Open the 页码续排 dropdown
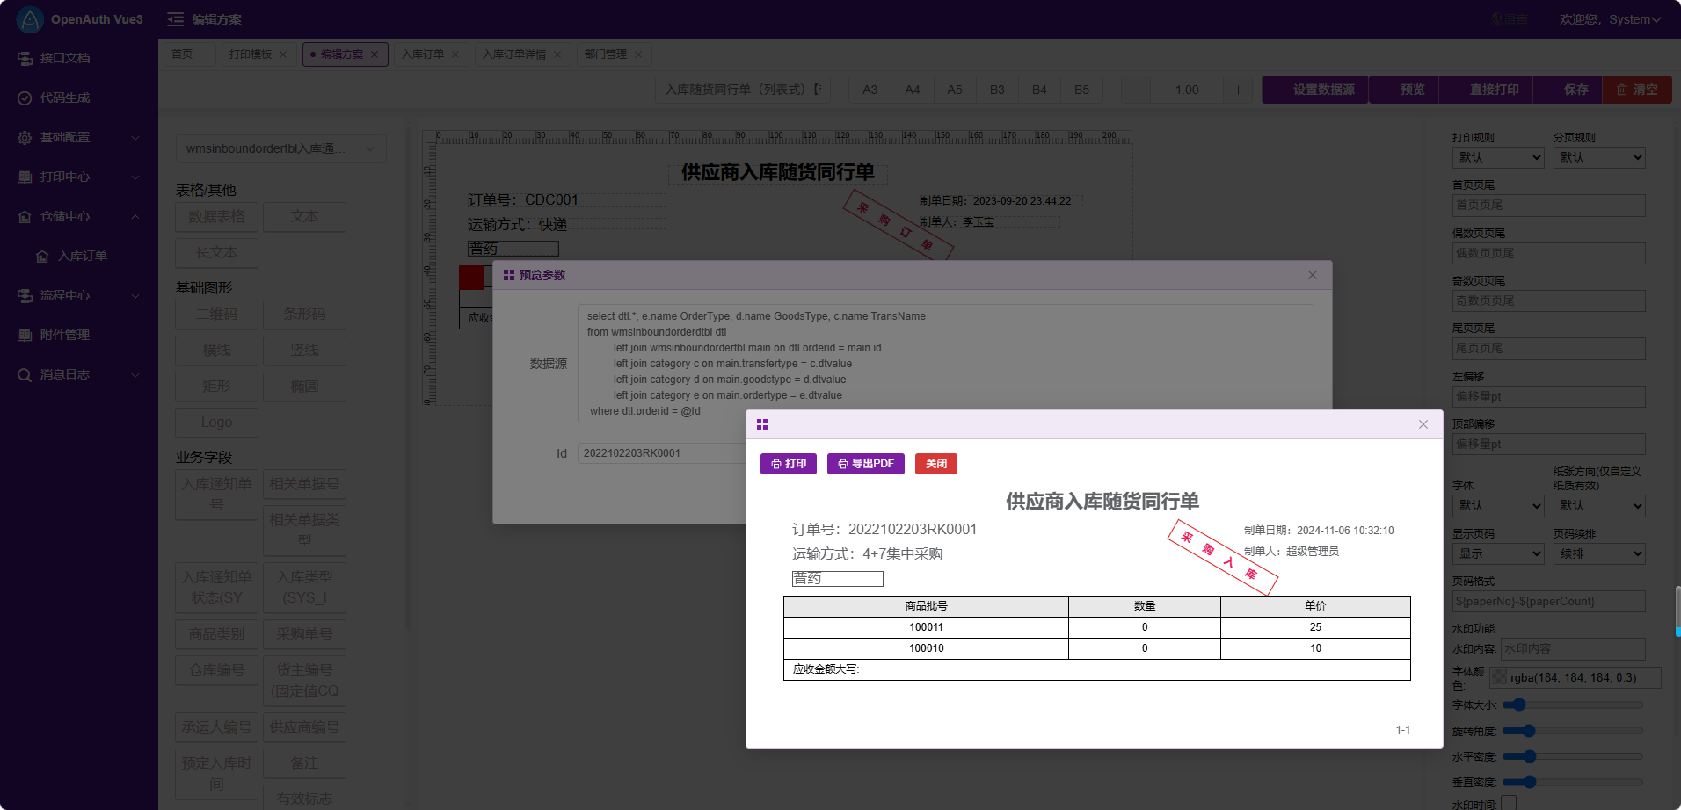 tap(1599, 553)
